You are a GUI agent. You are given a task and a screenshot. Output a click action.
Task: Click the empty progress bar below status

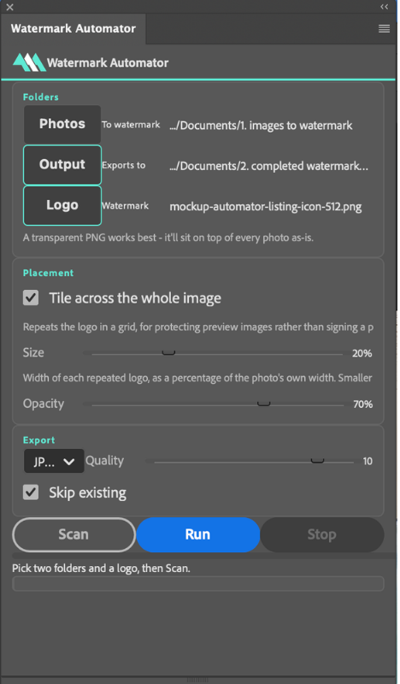coord(198,583)
